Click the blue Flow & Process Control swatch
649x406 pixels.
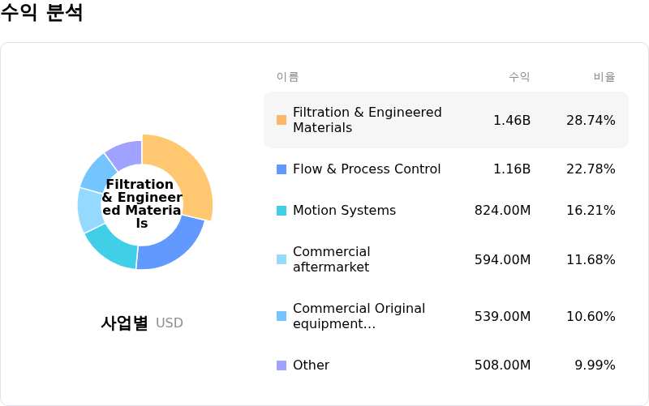point(282,169)
